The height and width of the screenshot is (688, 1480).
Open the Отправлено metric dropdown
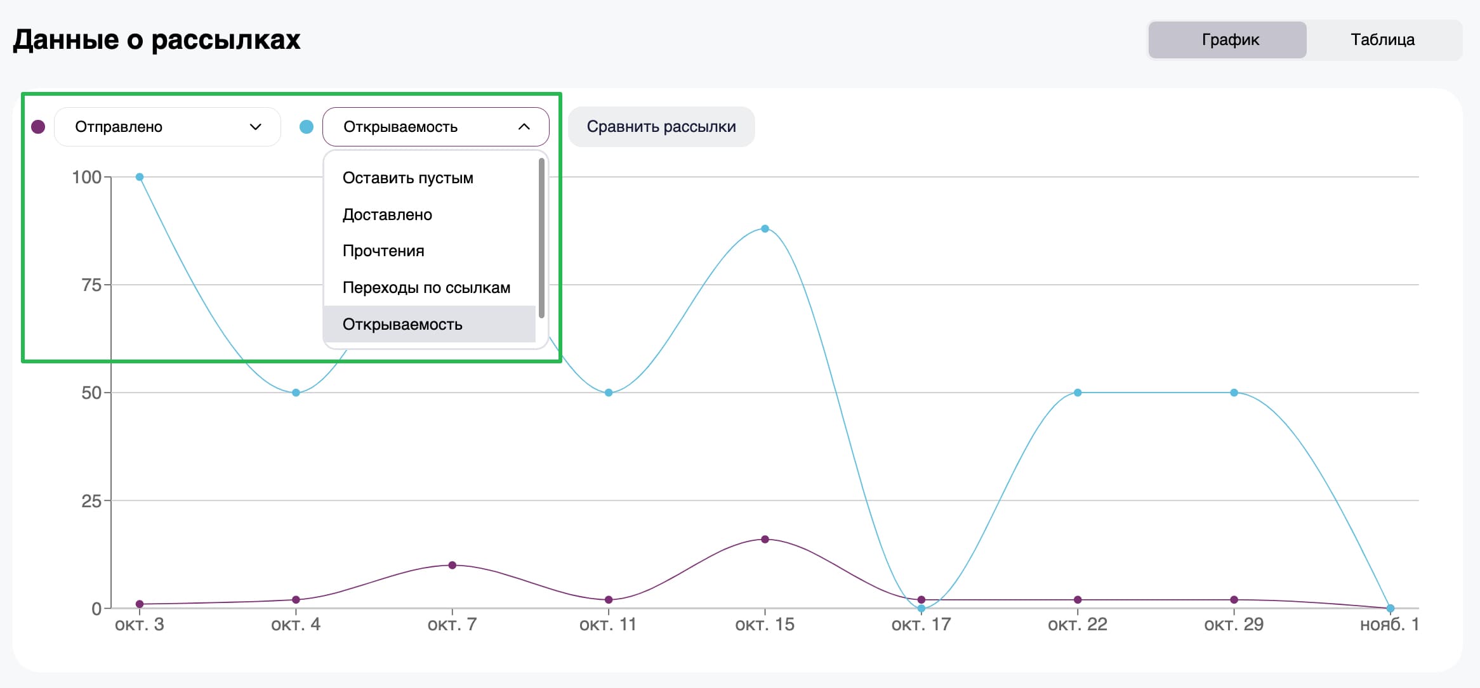[x=168, y=127]
